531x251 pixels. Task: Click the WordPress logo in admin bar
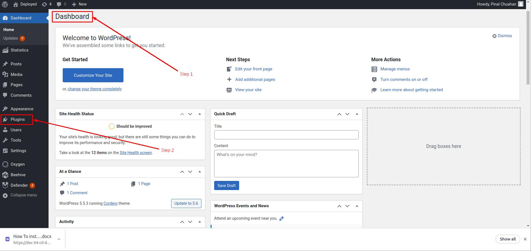point(5,4)
